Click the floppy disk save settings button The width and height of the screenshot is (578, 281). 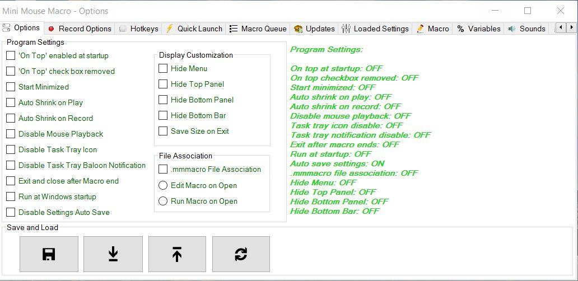[49, 254]
